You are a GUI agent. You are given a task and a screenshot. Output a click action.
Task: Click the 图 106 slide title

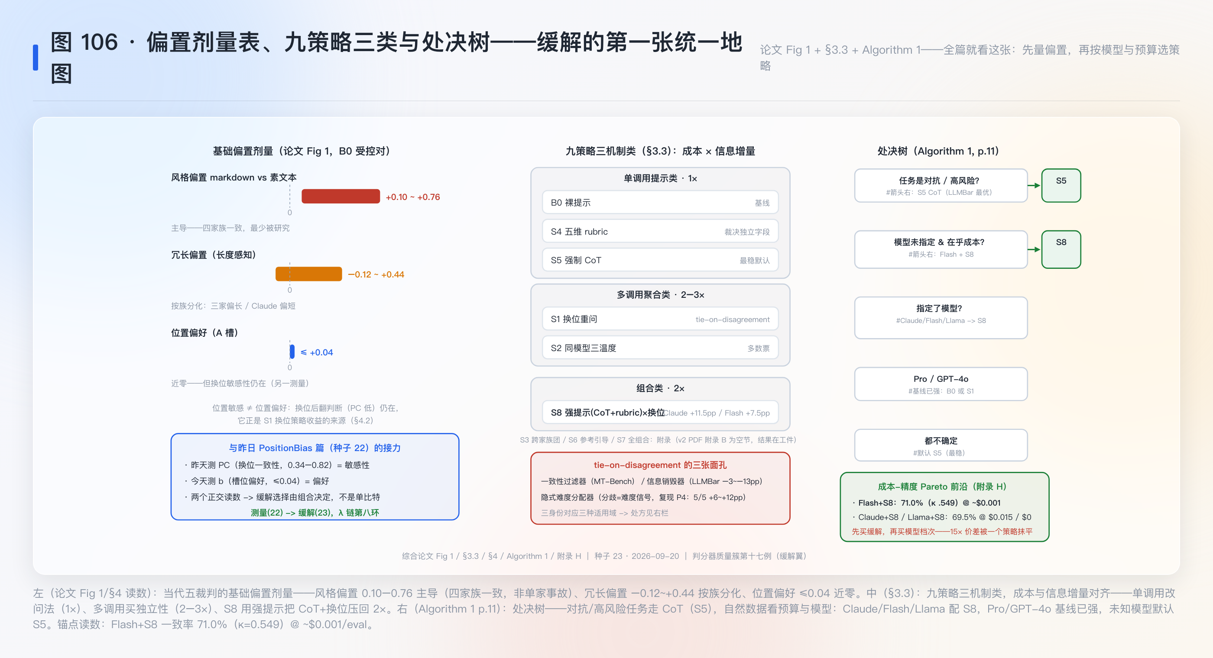(x=396, y=58)
